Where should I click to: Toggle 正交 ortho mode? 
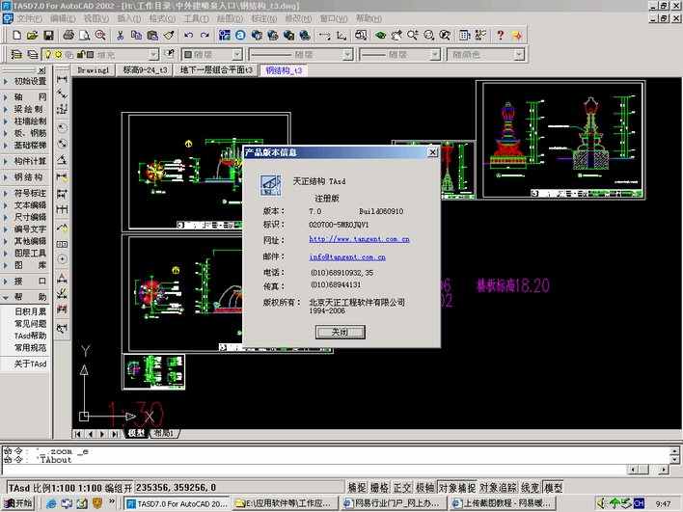point(402,488)
